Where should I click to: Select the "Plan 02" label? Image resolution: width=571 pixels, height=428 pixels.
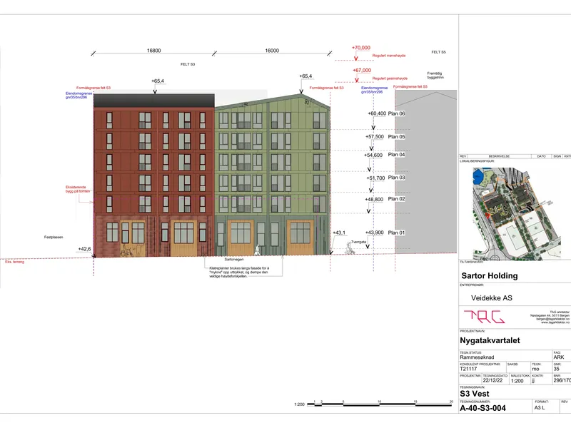[396, 199]
